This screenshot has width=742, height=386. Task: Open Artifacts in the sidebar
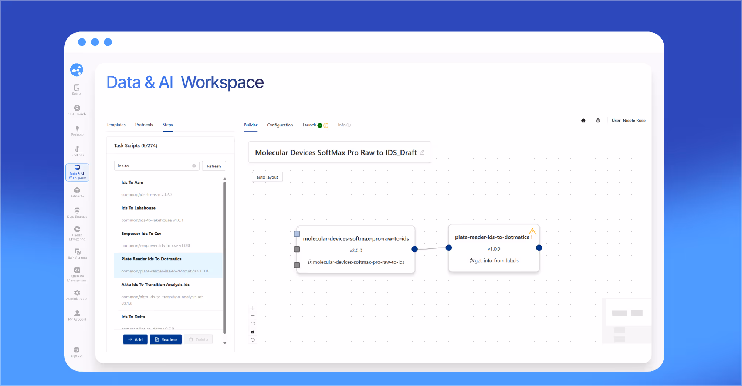point(77,192)
